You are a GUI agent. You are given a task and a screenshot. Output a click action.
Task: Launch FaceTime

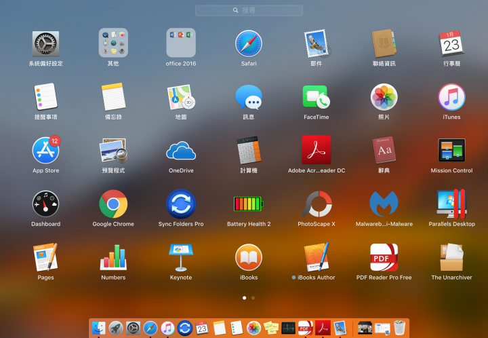tap(317, 97)
